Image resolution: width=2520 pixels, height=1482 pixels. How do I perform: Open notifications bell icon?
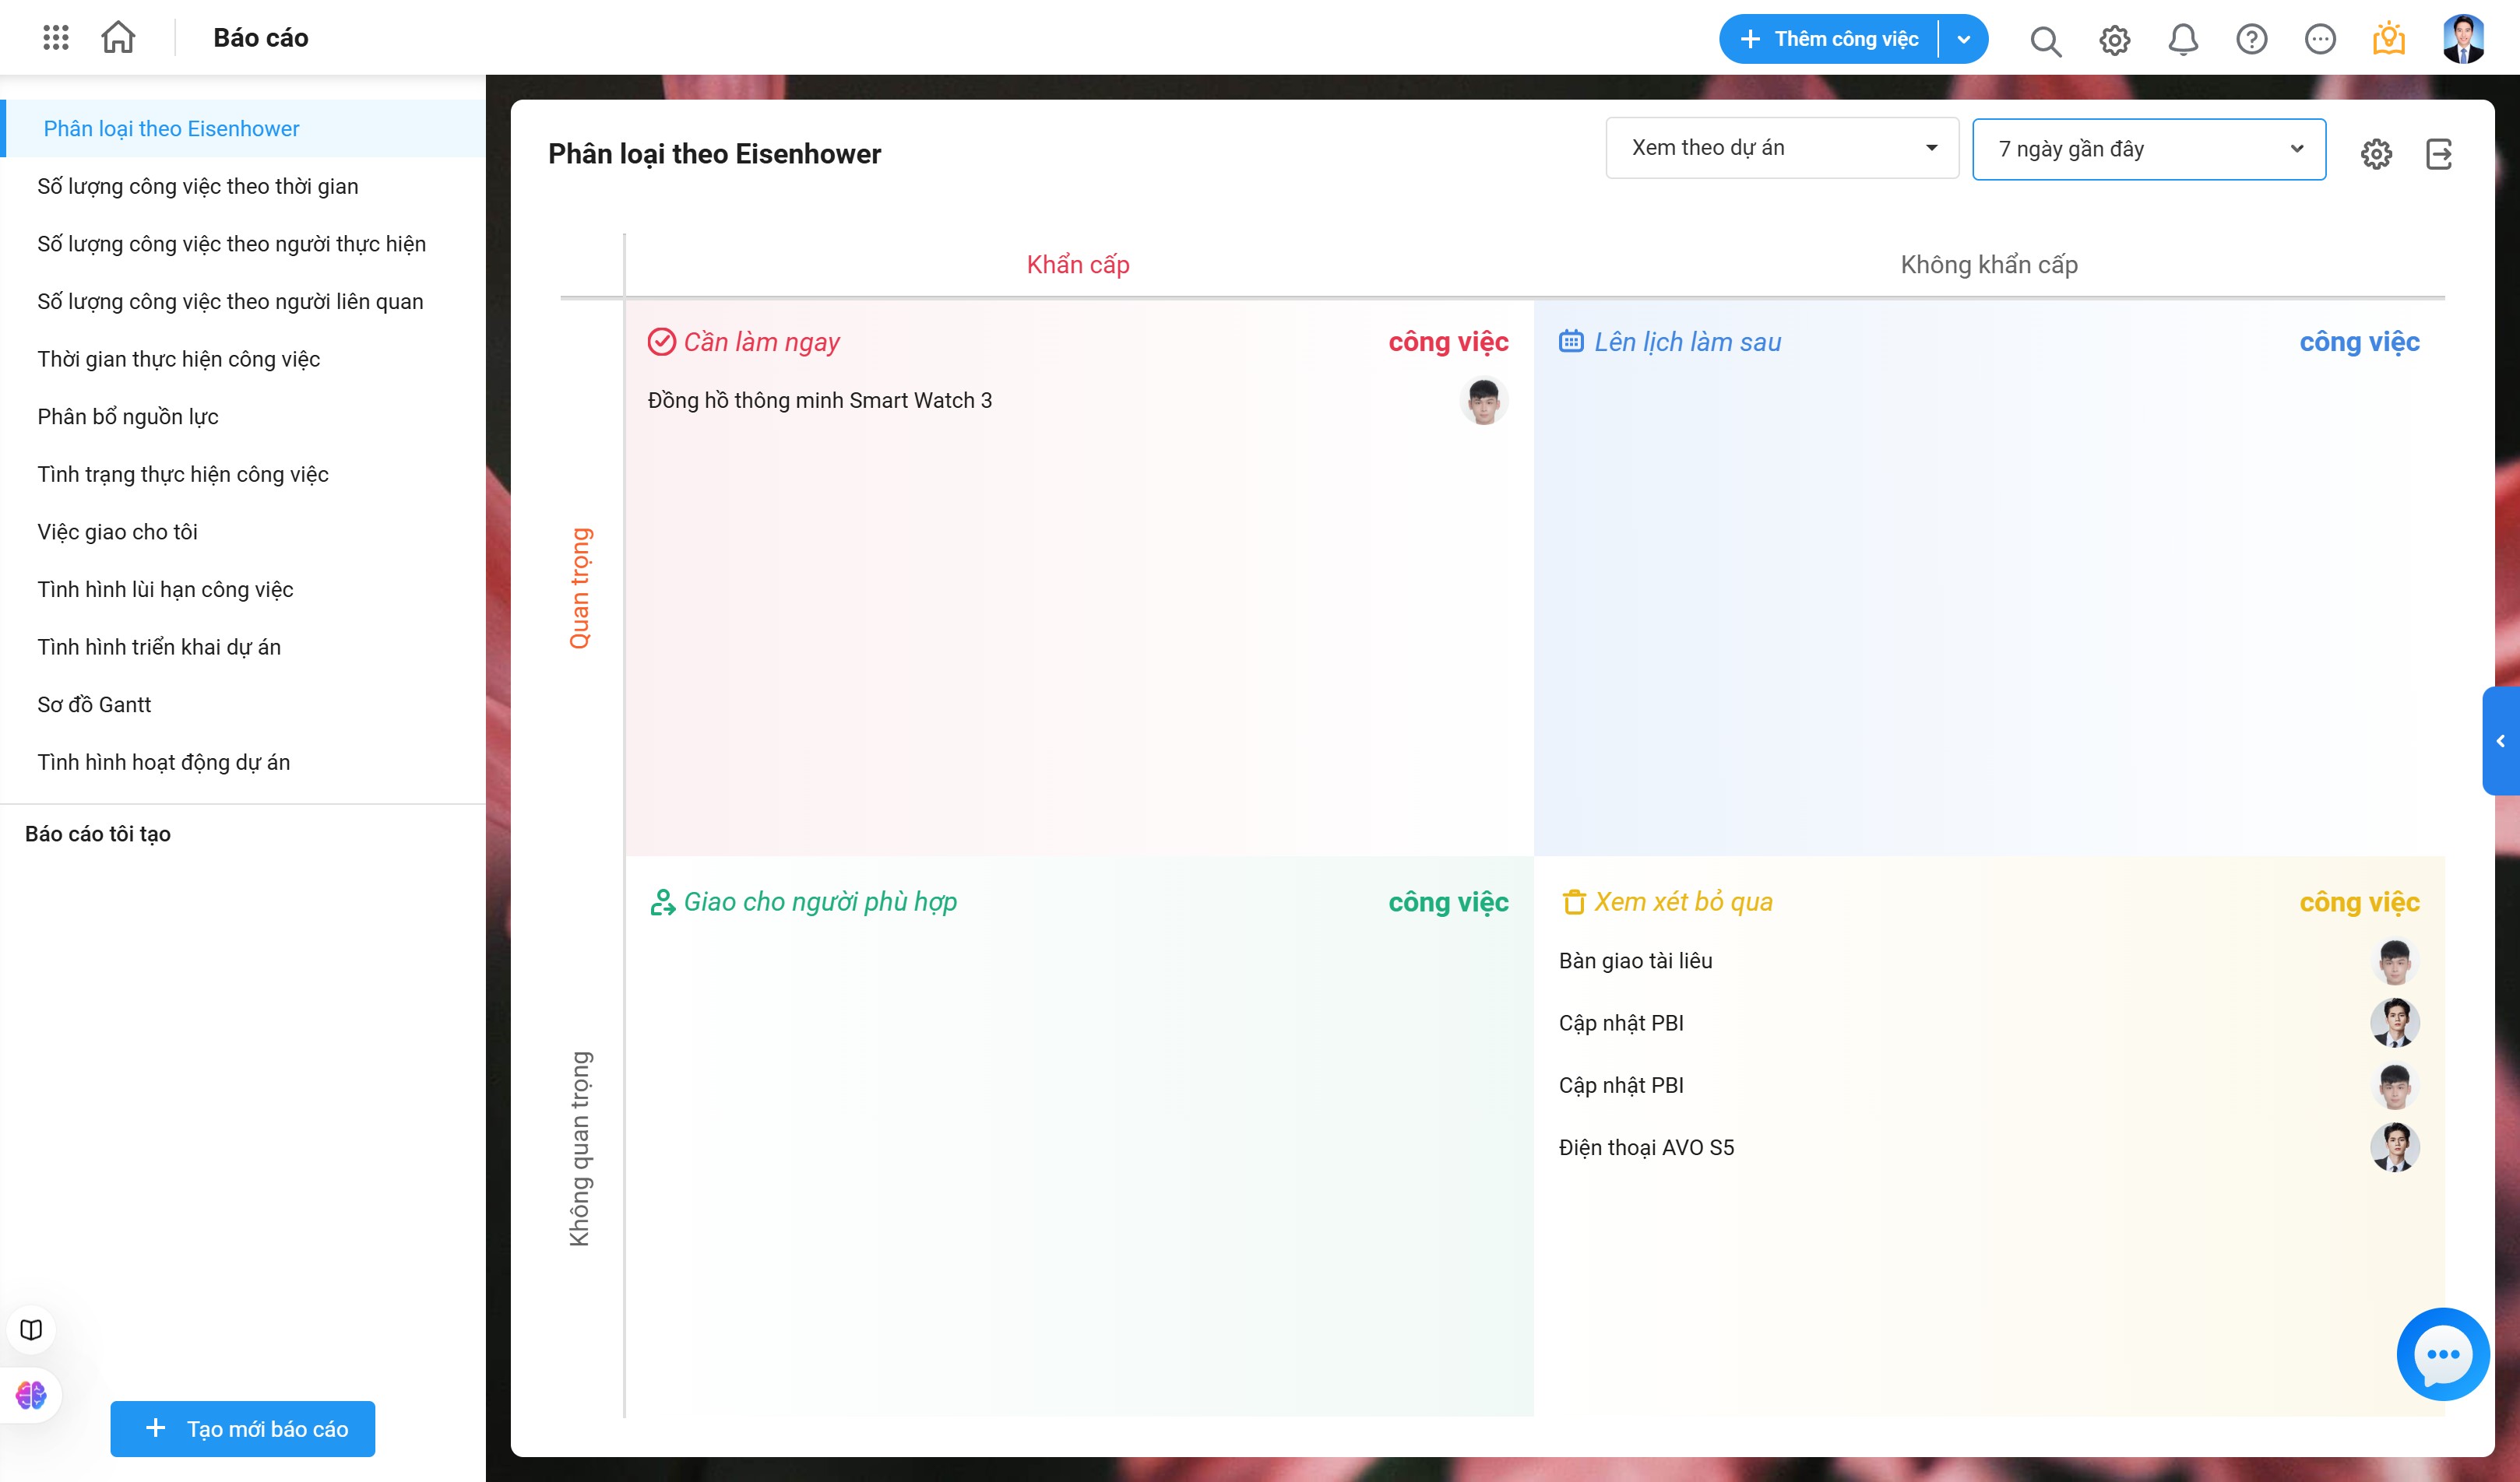pos(2183,40)
